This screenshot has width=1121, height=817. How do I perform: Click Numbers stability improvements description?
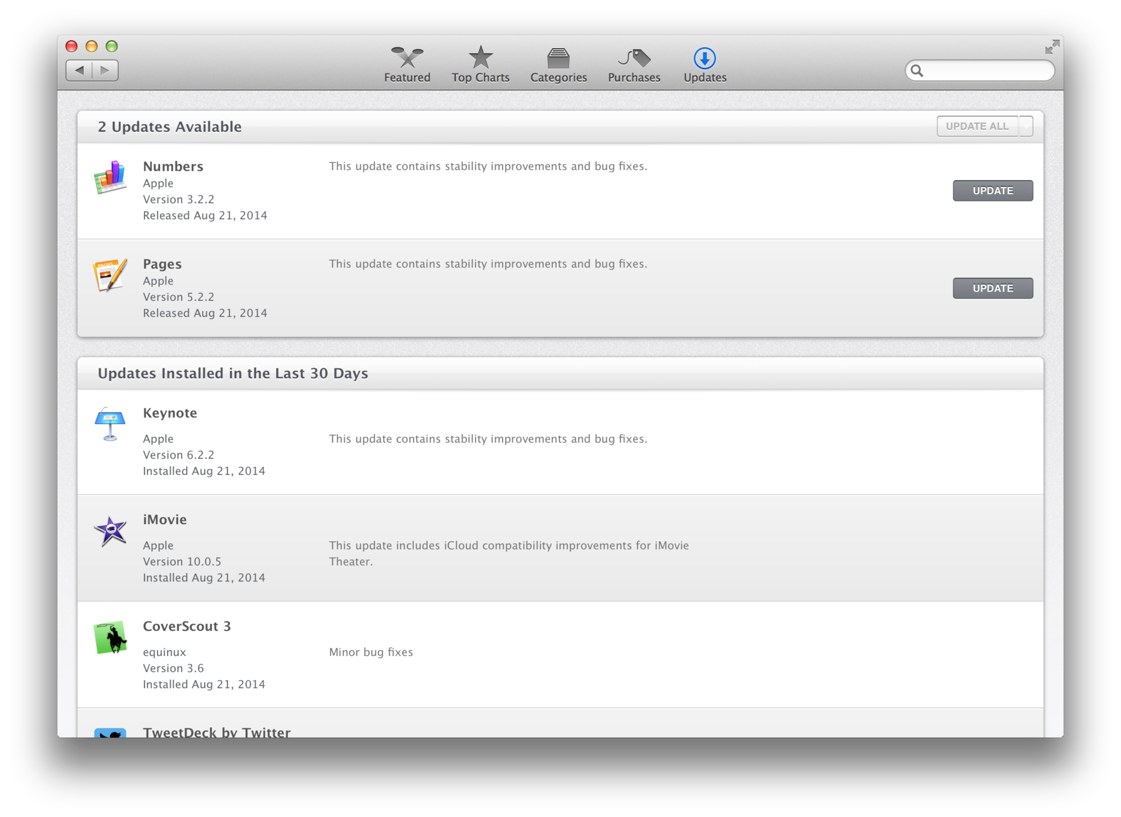coord(488,166)
